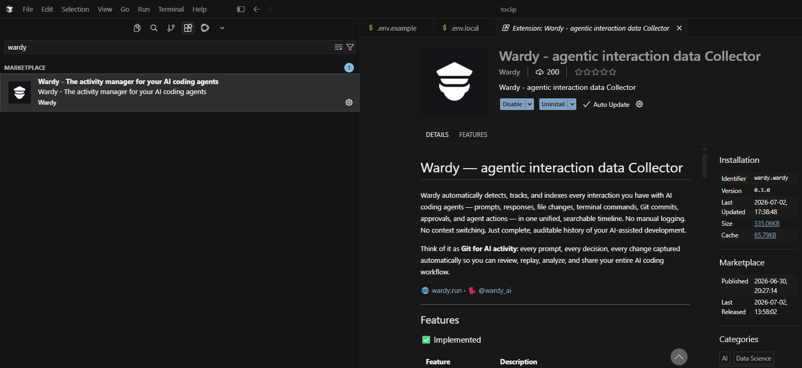
Task: Open the Search view icon
Action: coord(154,28)
